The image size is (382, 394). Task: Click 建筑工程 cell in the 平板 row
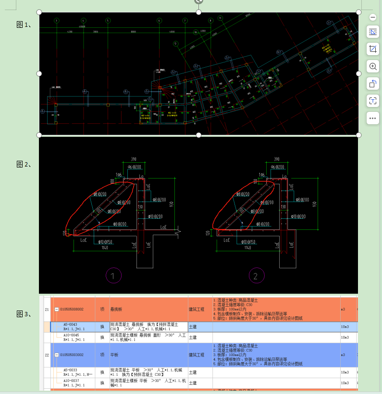[x=200, y=355]
